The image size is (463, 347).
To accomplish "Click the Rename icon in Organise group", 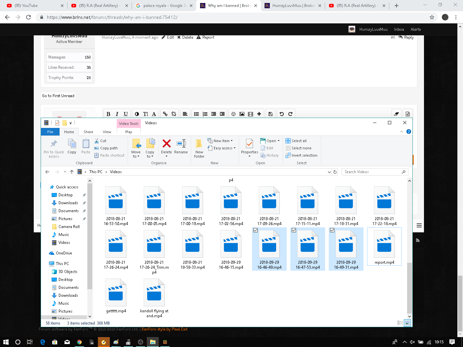I will (181, 143).
